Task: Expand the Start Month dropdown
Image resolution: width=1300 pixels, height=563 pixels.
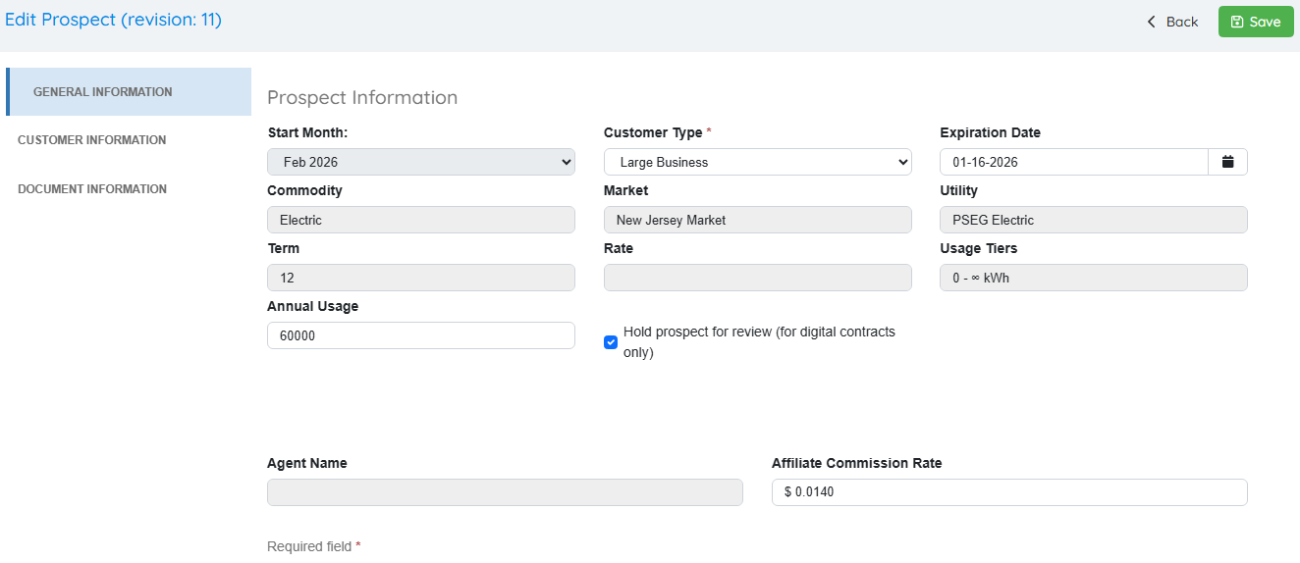Action: [x=421, y=162]
